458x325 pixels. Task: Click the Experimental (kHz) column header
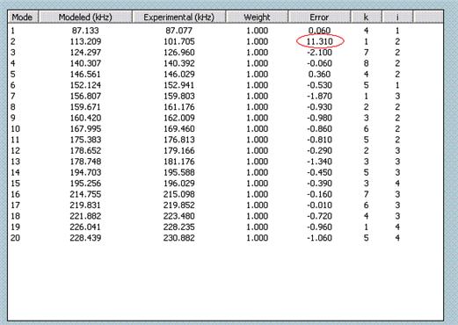pyautogui.click(x=178, y=18)
